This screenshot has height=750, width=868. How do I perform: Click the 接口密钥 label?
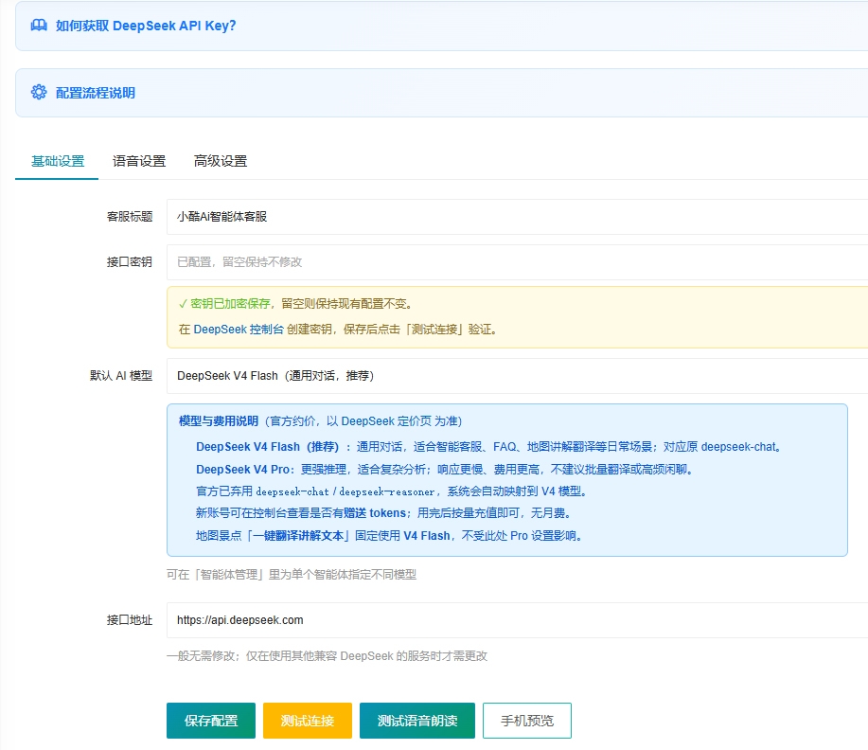coord(130,262)
